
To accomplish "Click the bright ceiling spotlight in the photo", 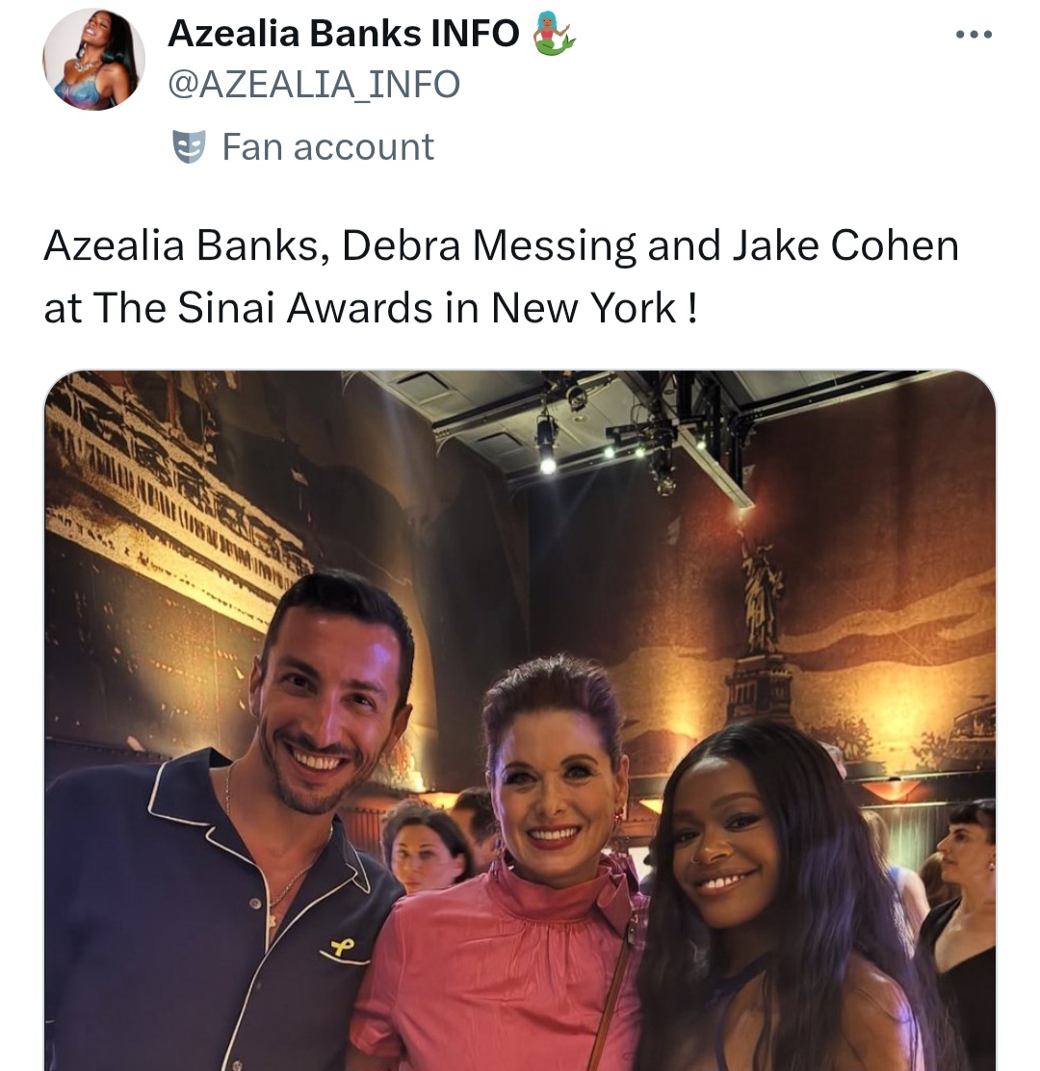I will click(x=548, y=465).
